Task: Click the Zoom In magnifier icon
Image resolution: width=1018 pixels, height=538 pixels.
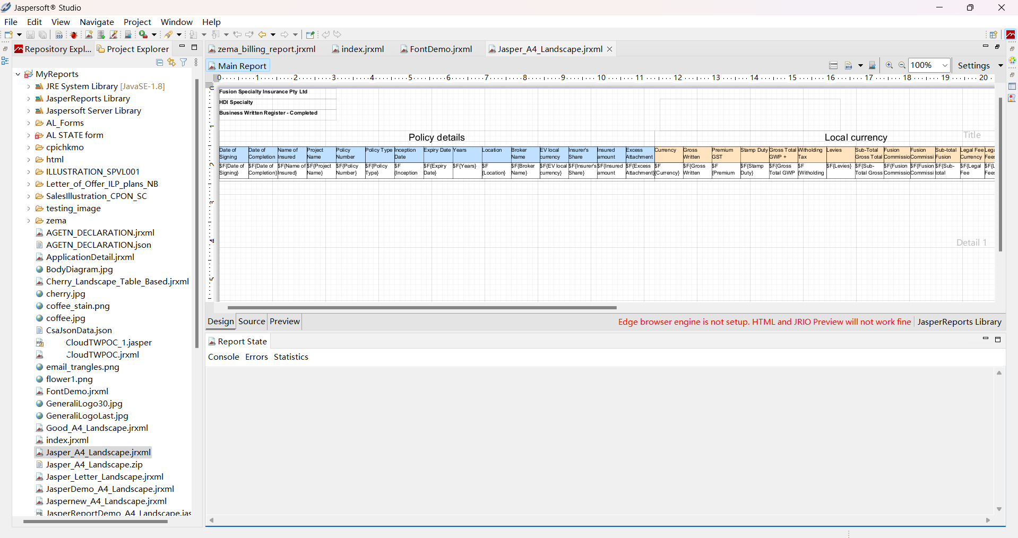Action: point(890,65)
